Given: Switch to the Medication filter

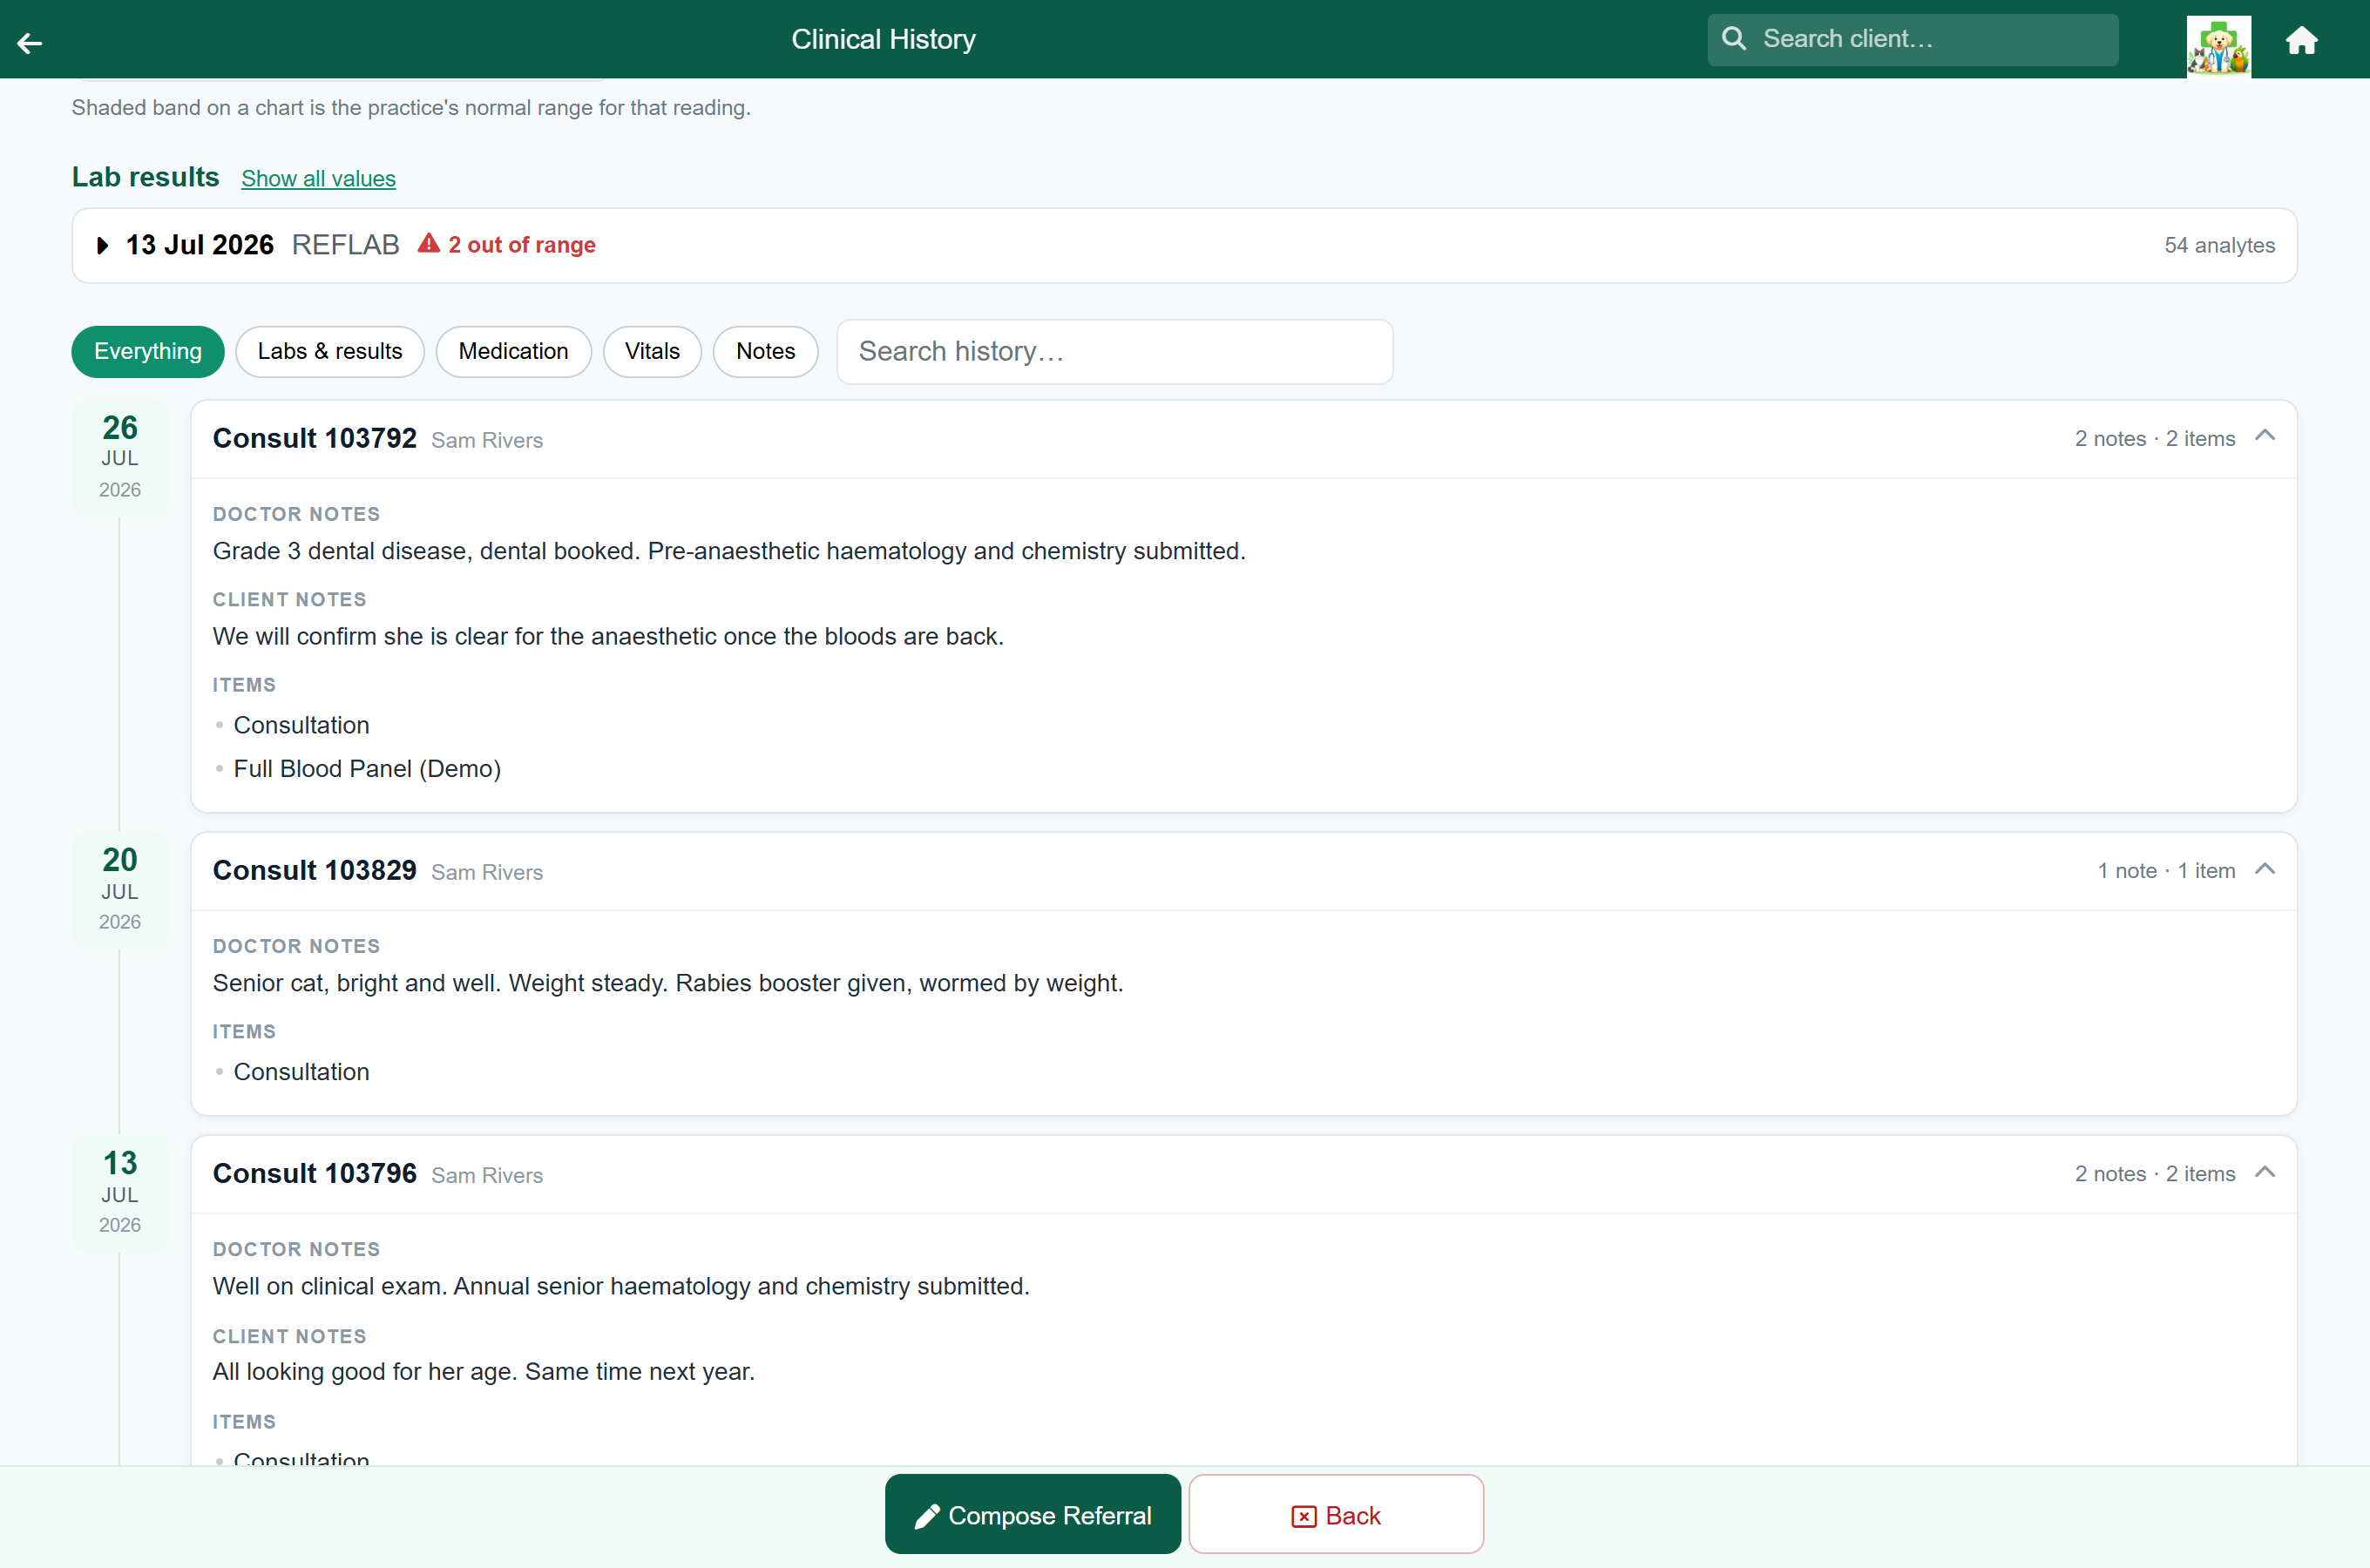Looking at the screenshot, I should (x=513, y=351).
